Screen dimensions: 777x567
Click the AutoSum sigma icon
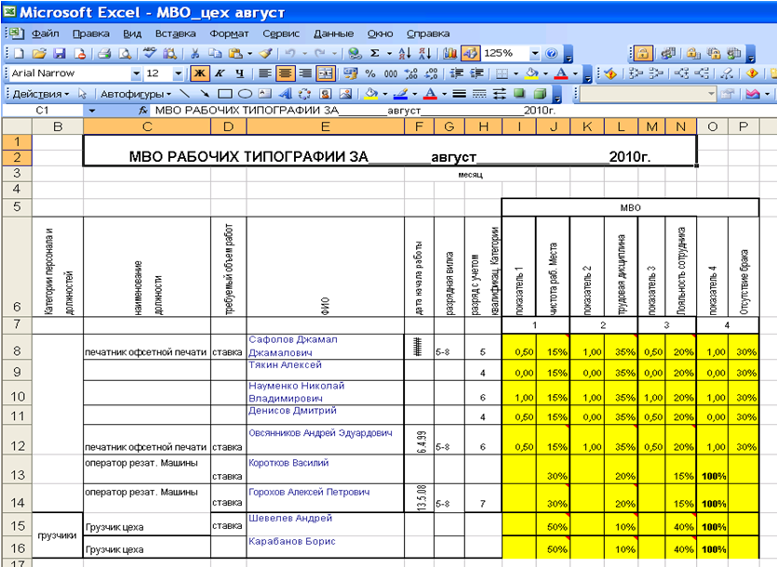click(375, 54)
